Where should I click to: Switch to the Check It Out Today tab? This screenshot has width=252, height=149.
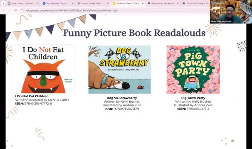click(x=196, y=3)
